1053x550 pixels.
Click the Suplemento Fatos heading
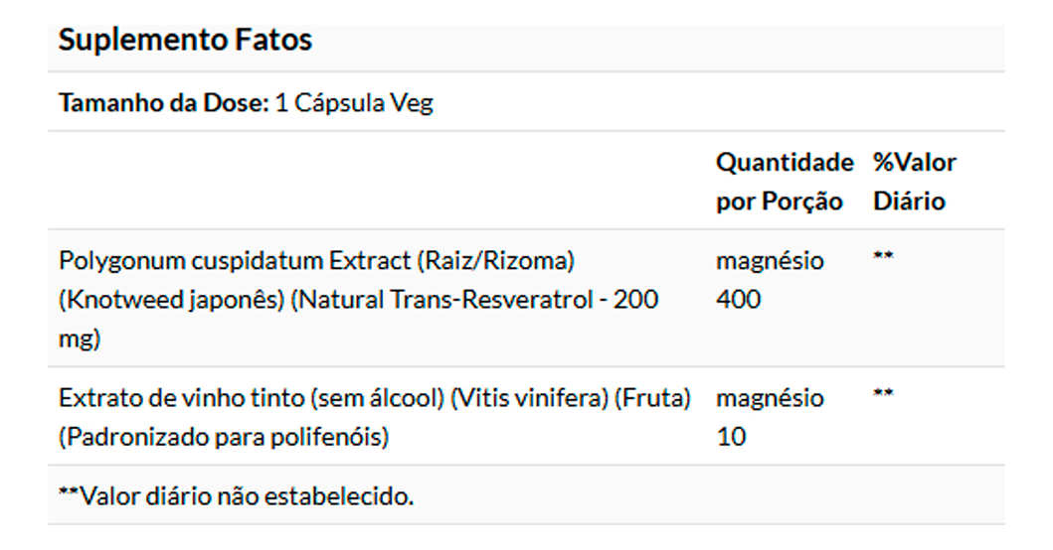click(185, 41)
